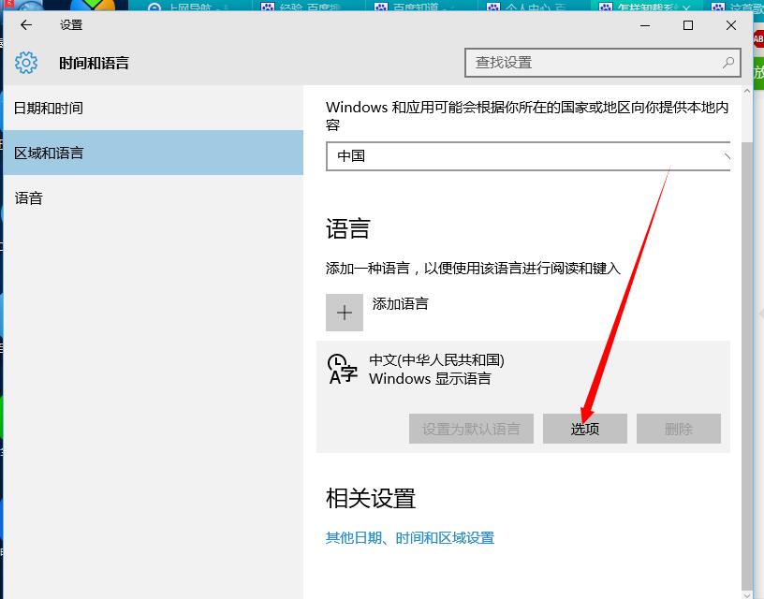Viewport: 764px width, 599px height.
Task: Click the 删除 button
Action: 678,429
